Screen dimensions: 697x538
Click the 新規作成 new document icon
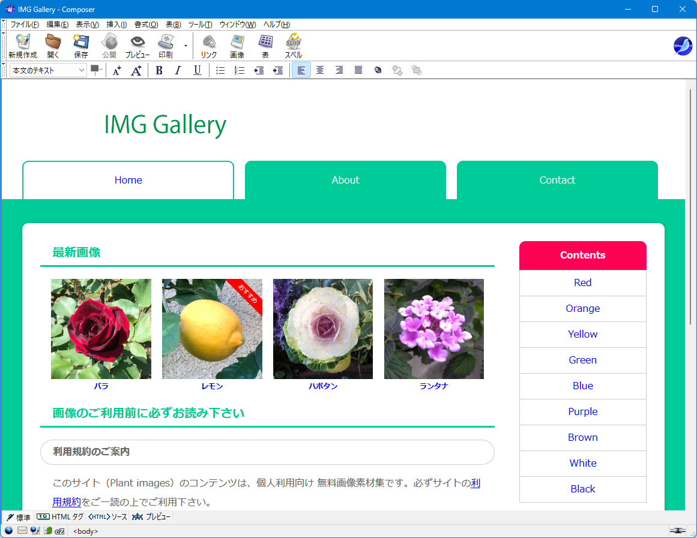[23, 46]
